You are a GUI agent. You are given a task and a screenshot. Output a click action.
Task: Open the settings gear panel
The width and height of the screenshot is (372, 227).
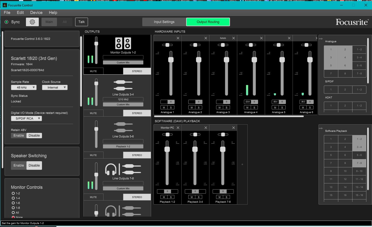point(32,22)
